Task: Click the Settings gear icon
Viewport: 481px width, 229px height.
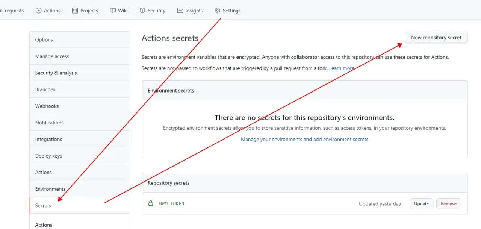Action: [x=217, y=11]
